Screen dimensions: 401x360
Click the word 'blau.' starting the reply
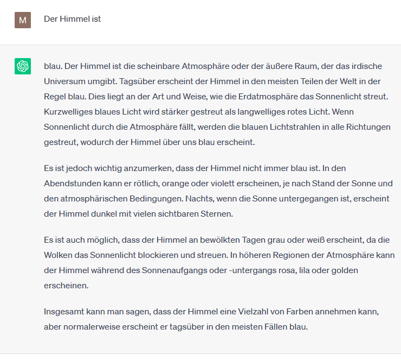click(53, 66)
